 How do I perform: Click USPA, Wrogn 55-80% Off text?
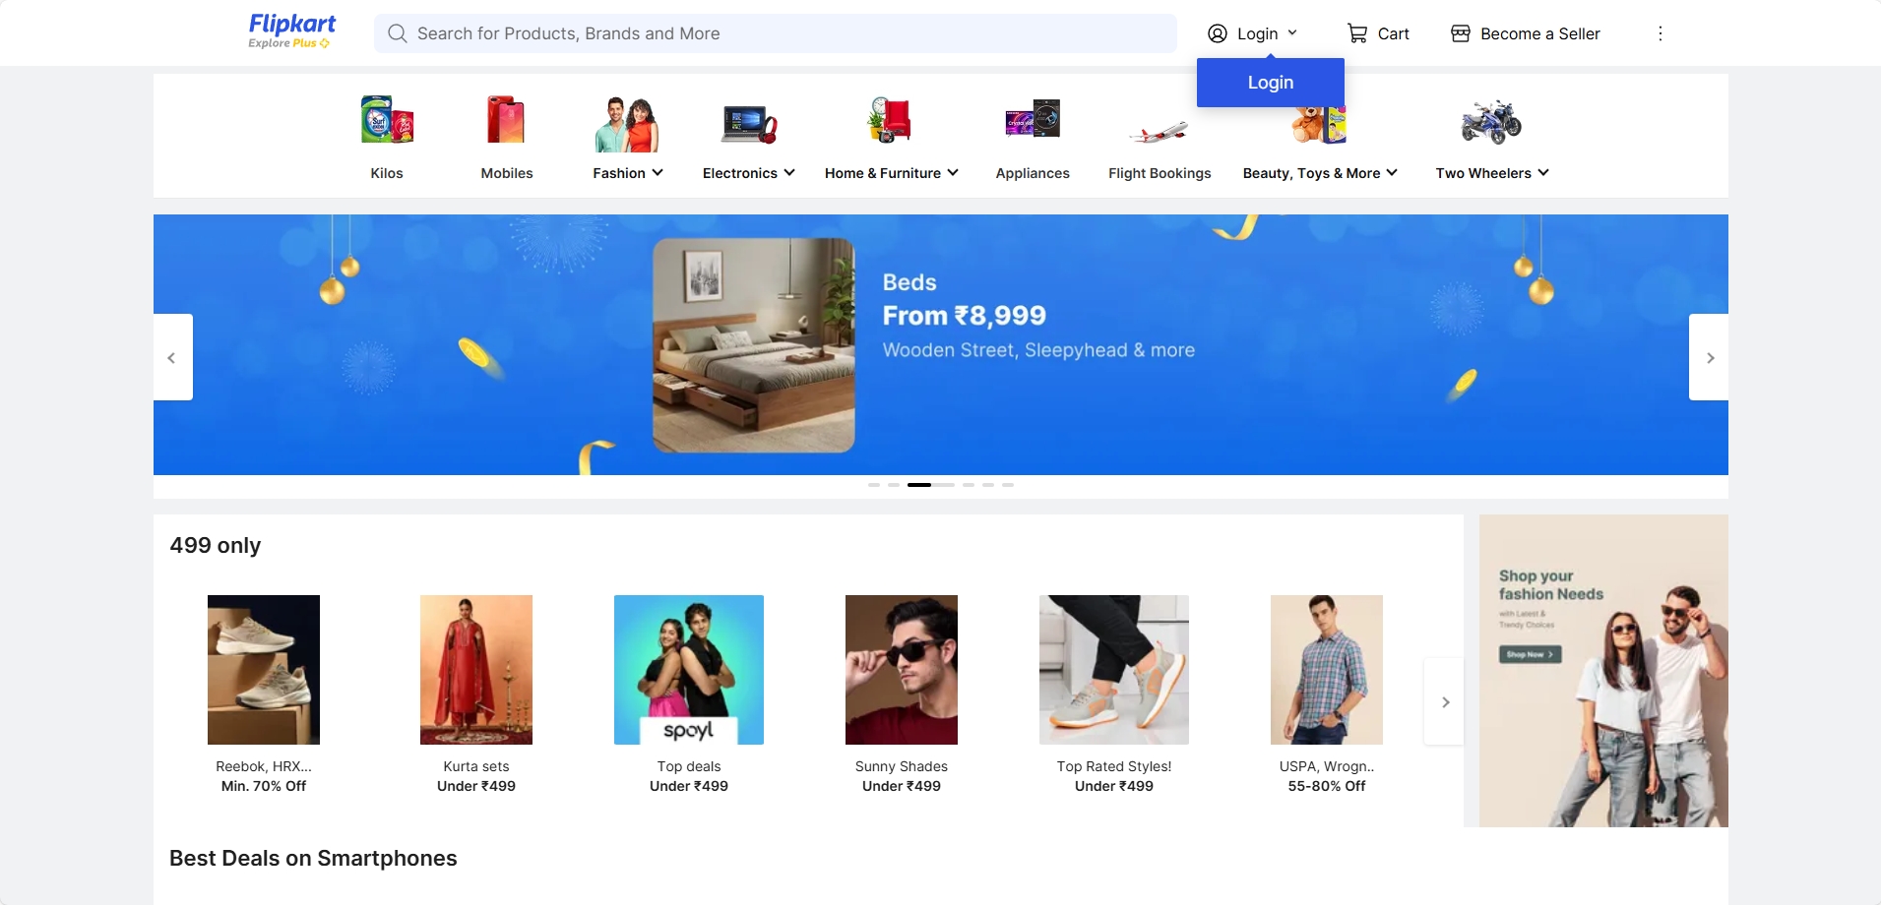click(x=1327, y=776)
